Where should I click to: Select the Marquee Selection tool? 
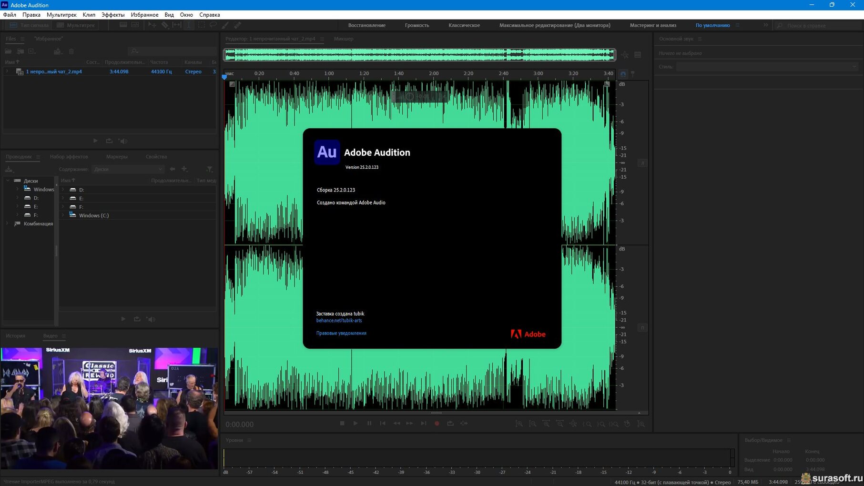[x=202, y=25]
